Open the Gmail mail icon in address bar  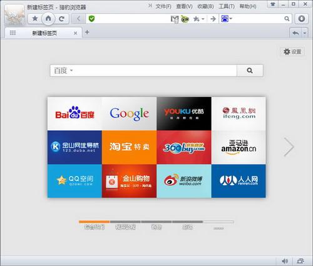175,19
